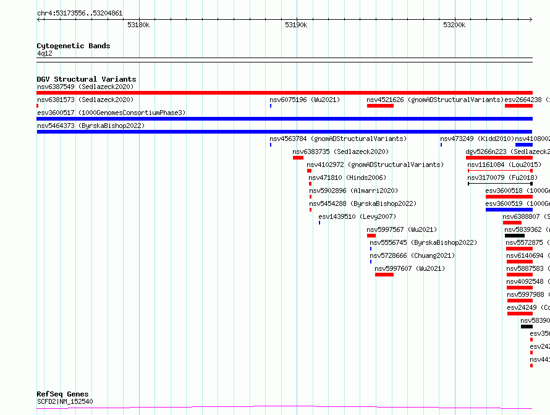The height and width of the screenshot is (415, 550).
Task: Select the black bar under nsv5839362
Action: [515, 236]
